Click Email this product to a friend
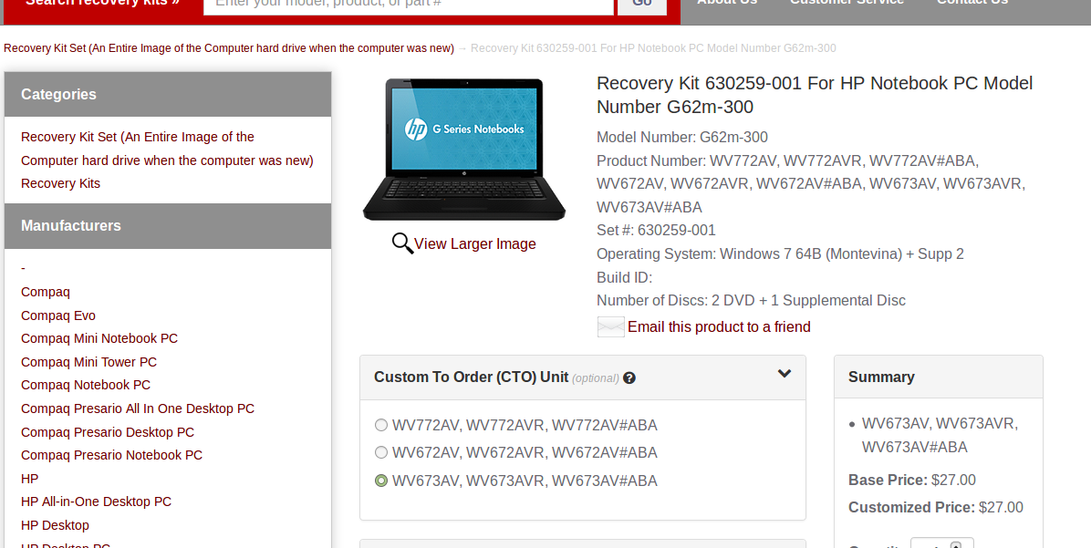Viewport: 1091px width, 548px height. pos(719,326)
